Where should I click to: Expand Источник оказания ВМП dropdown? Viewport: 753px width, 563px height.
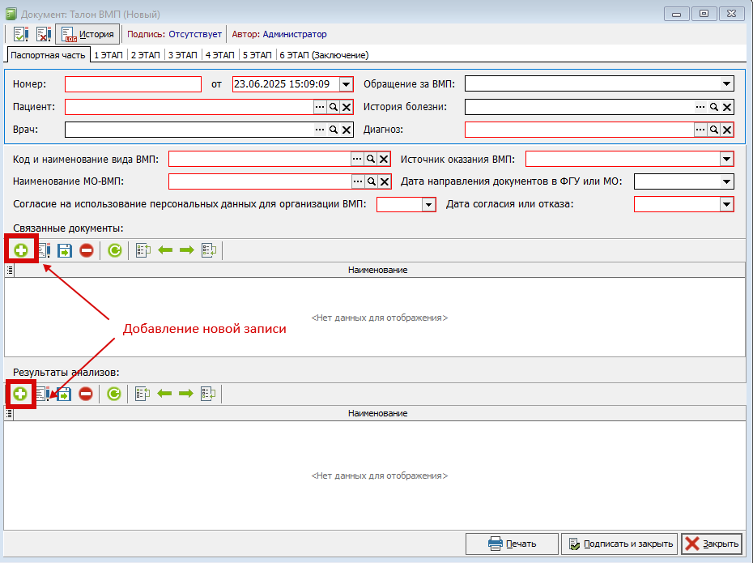726,159
